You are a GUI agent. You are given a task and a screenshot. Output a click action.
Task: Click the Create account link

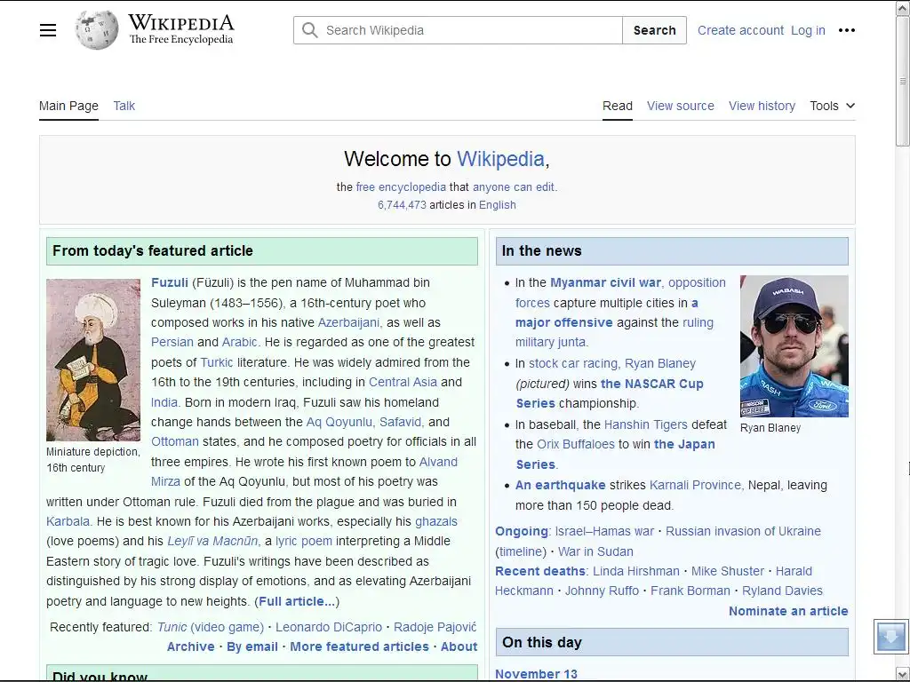tap(740, 30)
